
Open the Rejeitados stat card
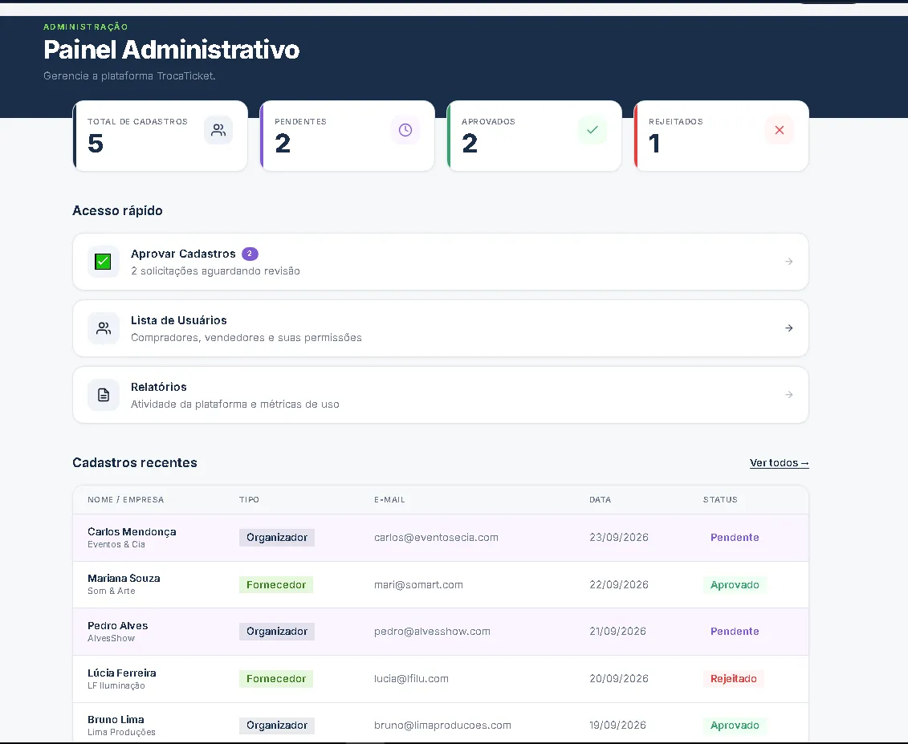click(x=722, y=136)
